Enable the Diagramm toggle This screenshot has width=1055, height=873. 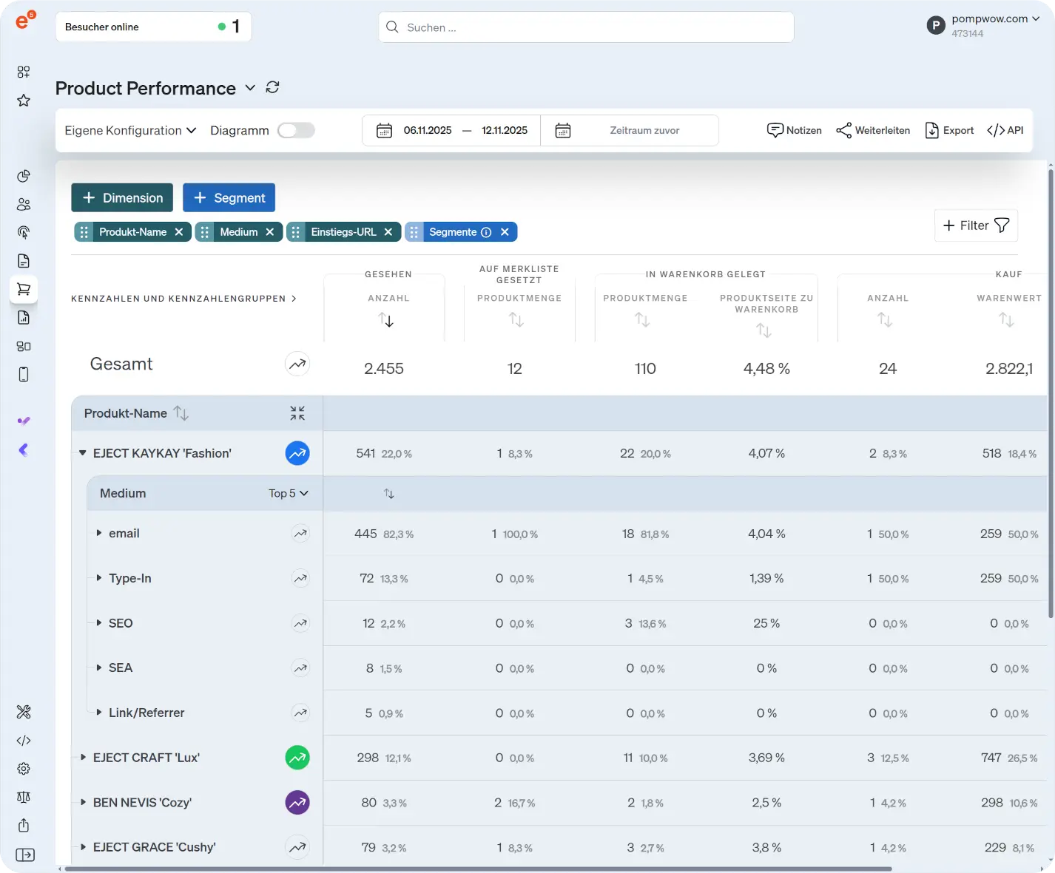[295, 130]
